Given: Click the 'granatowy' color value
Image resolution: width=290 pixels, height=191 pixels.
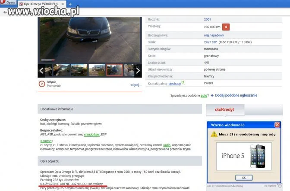Looking at the screenshot, I should click(x=211, y=56).
